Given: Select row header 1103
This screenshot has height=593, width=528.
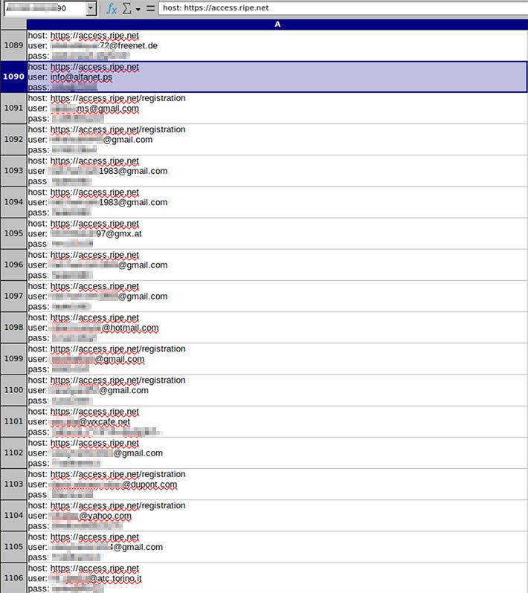Looking at the screenshot, I should [x=13, y=485].
